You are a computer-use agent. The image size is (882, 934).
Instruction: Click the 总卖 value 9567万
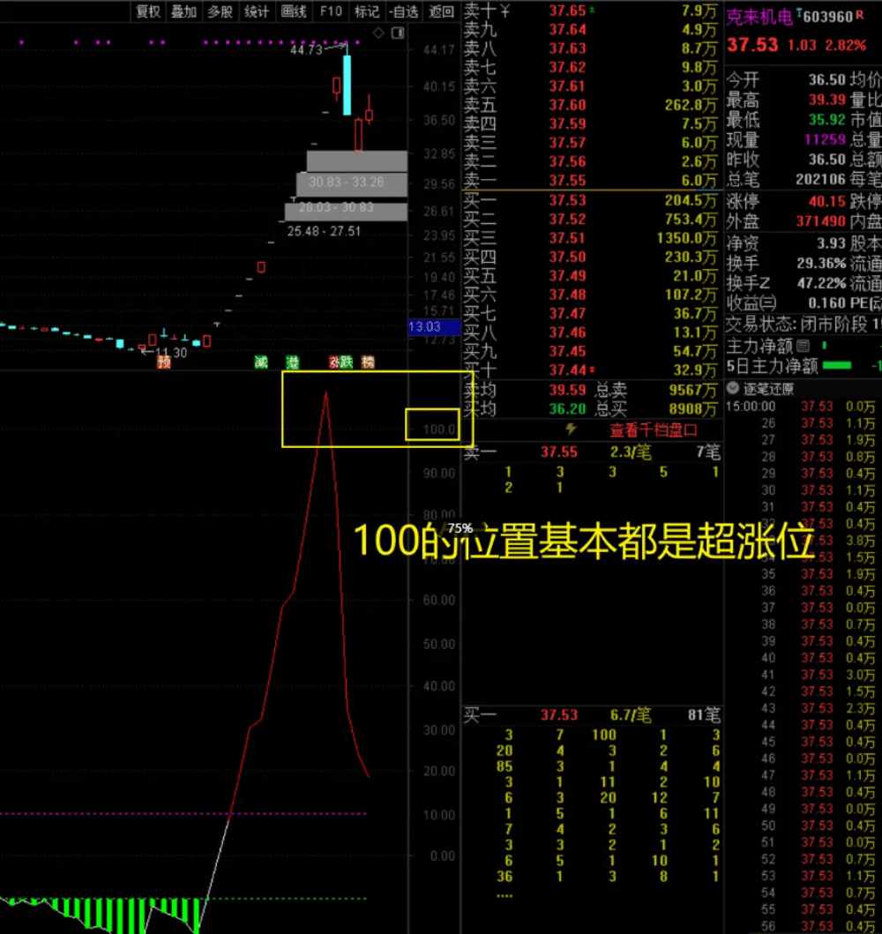pos(692,390)
